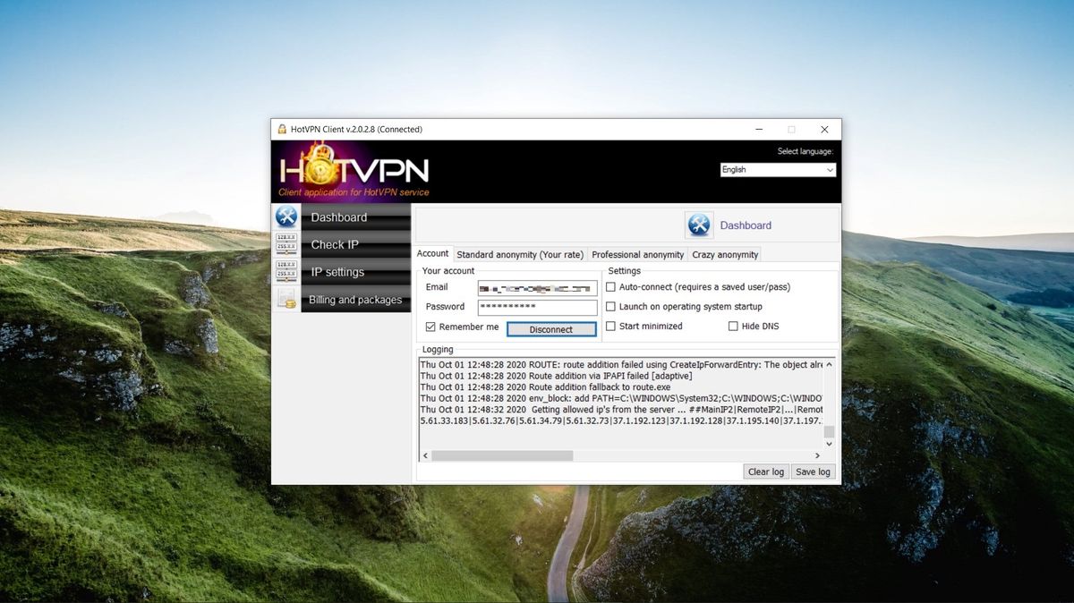Click the Dashboard icon in the panel header
Image resolution: width=1074 pixels, height=603 pixels.
(x=699, y=225)
